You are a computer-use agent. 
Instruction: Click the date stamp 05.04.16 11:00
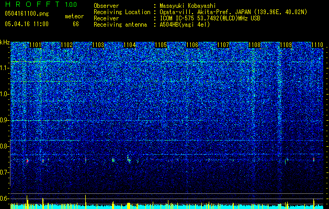pyautogui.click(x=27, y=24)
